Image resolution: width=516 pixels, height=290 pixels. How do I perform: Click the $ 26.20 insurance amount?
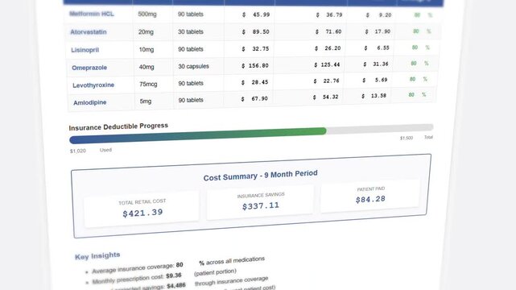point(328,48)
